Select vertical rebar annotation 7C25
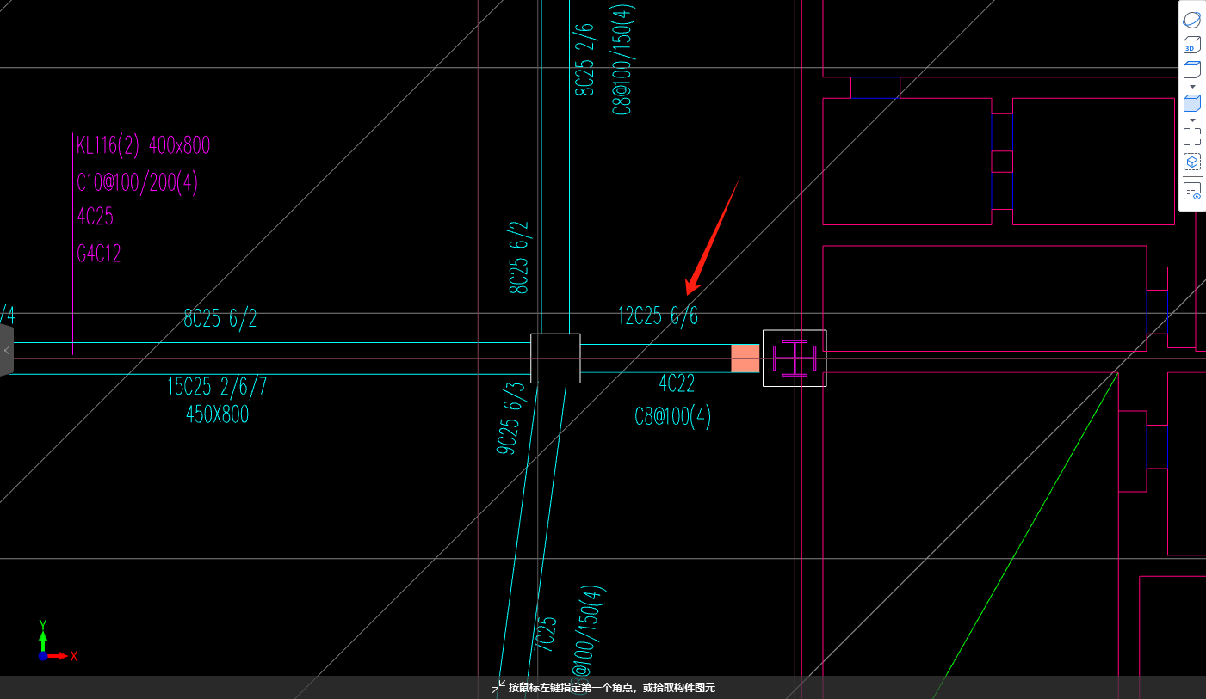Screen dimensions: 1206x699 point(545,634)
